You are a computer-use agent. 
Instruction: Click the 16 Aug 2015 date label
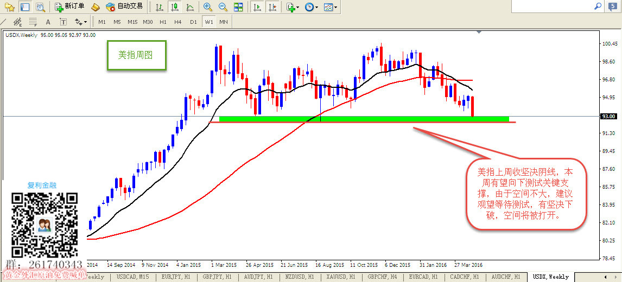[329, 265]
